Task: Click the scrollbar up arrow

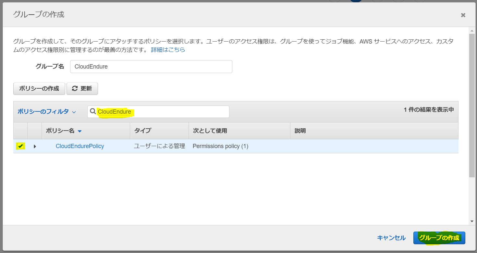Action: 472,31
